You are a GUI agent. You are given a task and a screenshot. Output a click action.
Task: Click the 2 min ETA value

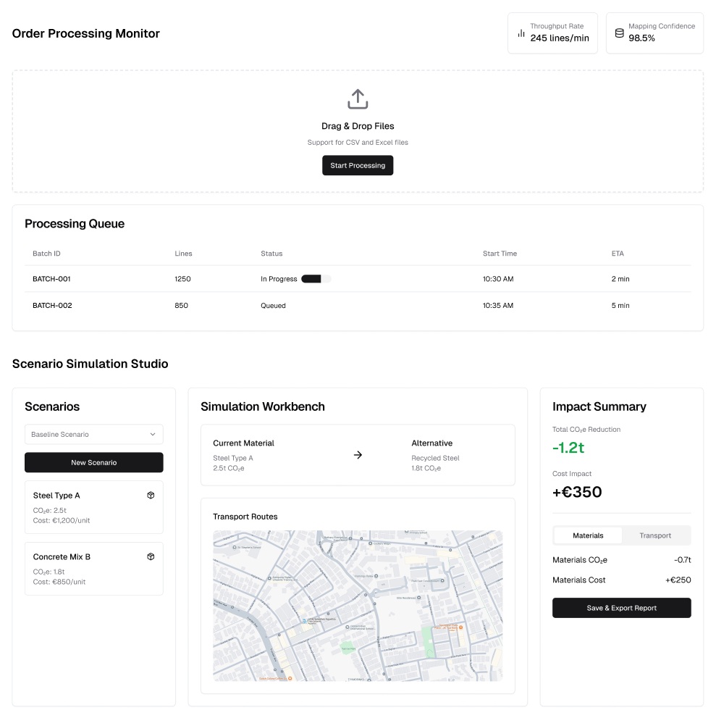pyautogui.click(x=620, y=279)
